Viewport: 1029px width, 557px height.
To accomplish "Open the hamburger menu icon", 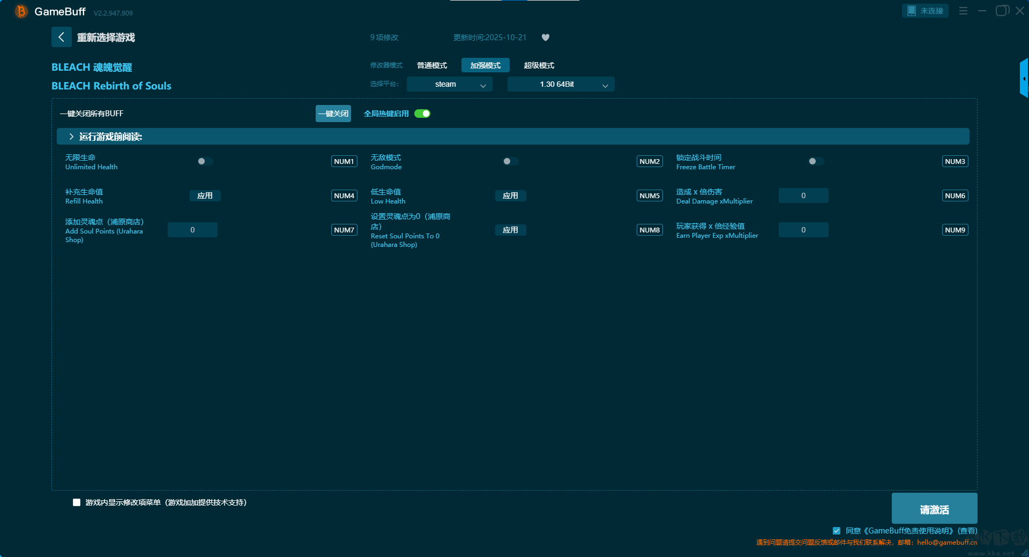I will pyautogui.click(x=963, y=11).
